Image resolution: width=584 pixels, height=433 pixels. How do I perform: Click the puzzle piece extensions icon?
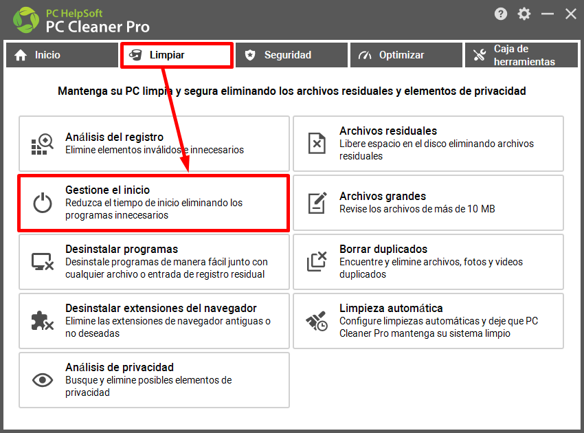click(x=42, y=320)
